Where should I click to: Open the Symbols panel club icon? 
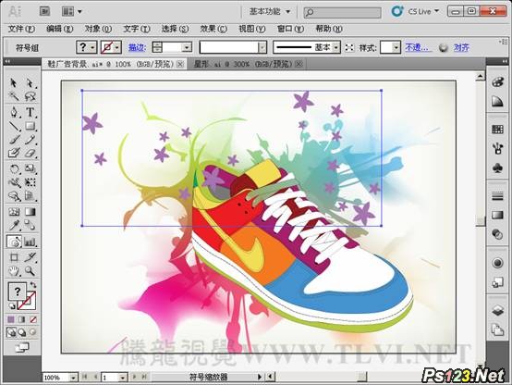coord(497,168)
